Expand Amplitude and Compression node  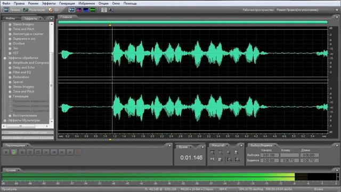click(10, 63)
